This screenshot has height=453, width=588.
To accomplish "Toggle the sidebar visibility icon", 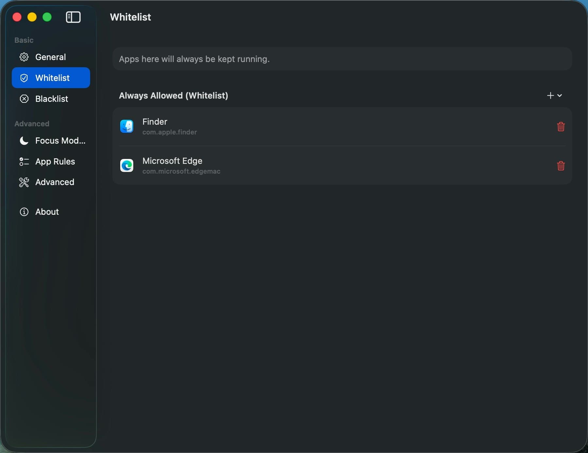I will click(73, 17).
